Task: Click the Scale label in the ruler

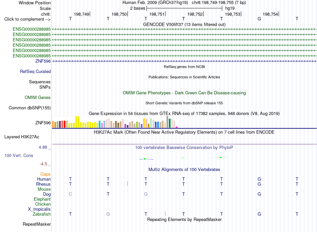Action: tap(45, 8)
